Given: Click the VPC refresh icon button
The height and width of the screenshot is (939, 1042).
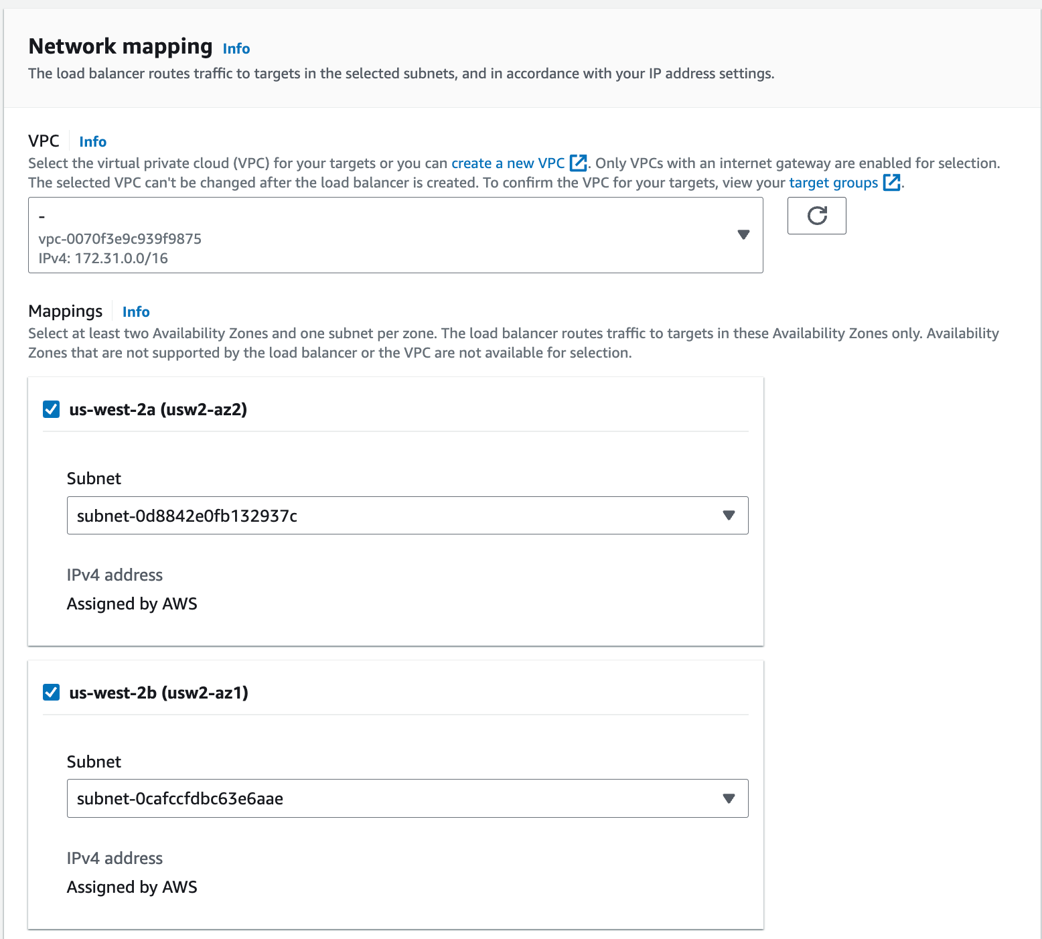Looking at the screenshot, I should tap(816, 216).
